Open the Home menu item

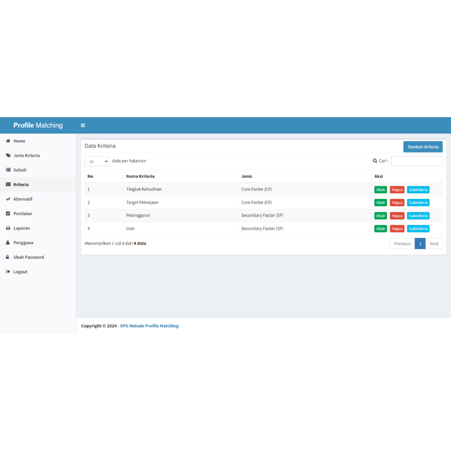(38, 141)
